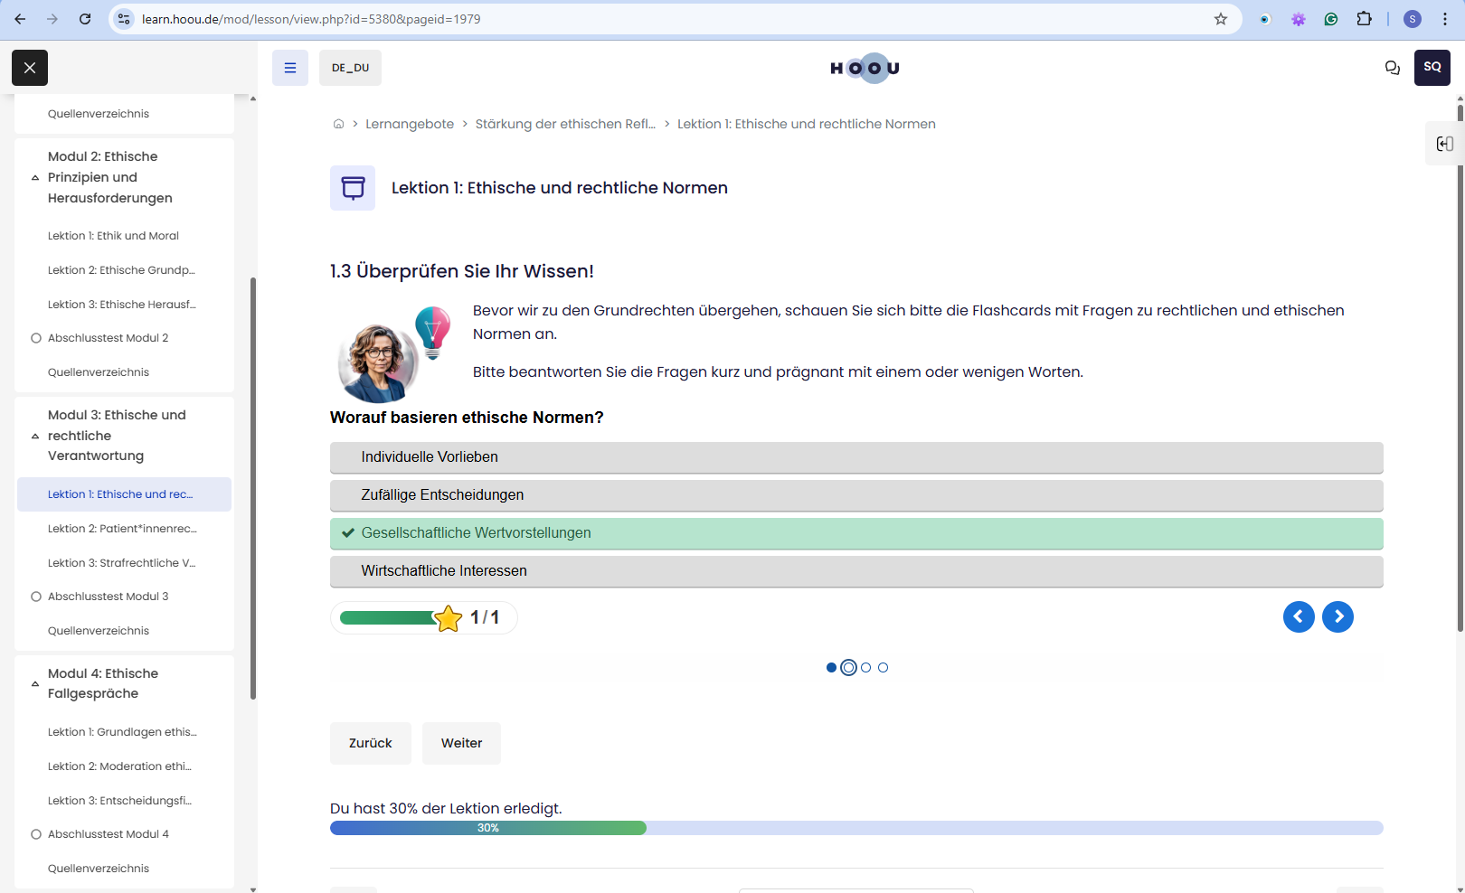Open the hamburger menu icon
The width and height of the screenshot is (1465, 893).
(290, 68)
